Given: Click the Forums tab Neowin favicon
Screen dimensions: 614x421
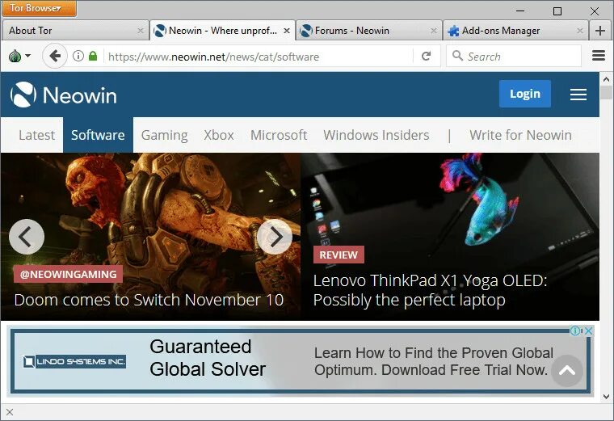Looking at the screenshot, I should coord(306,31).
